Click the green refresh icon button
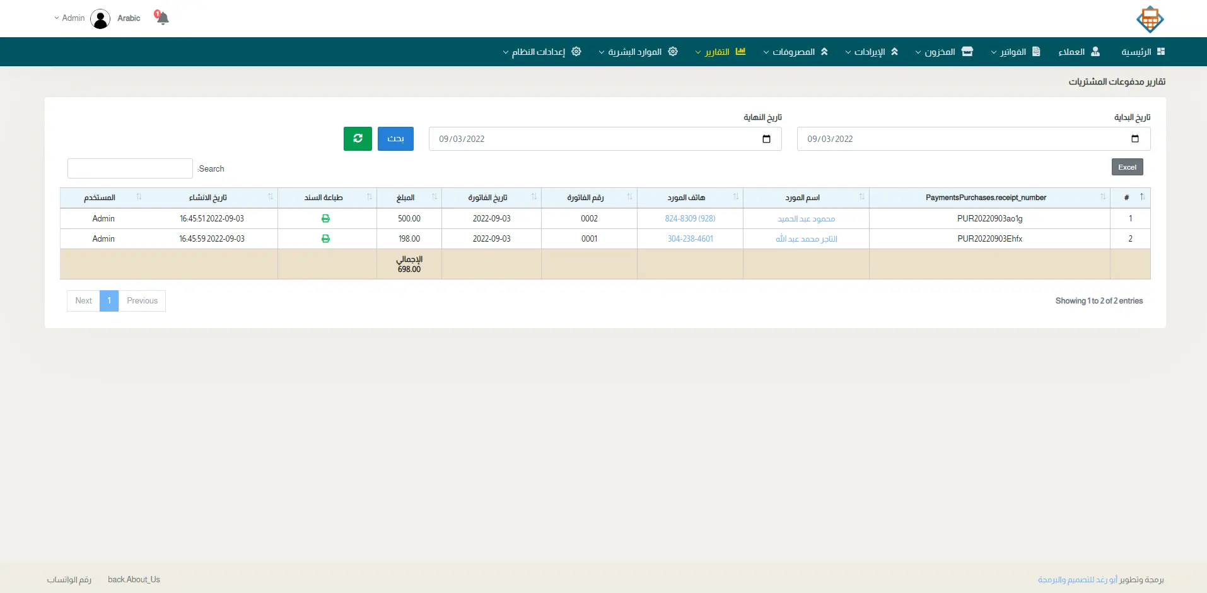1207x593 pixels. click(x=358, y=139)
